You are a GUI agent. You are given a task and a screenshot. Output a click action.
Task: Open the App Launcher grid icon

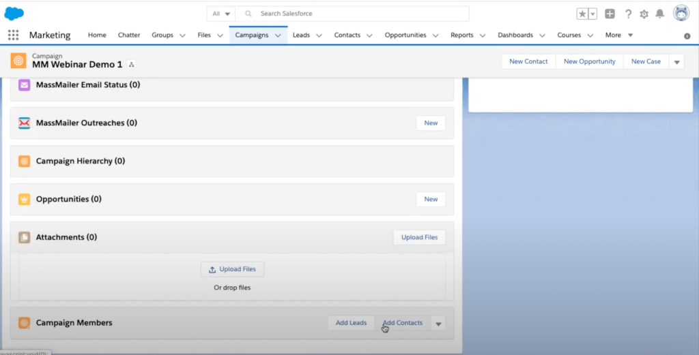(14, 35)
